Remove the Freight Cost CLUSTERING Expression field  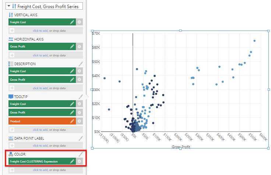coord(80,161)
